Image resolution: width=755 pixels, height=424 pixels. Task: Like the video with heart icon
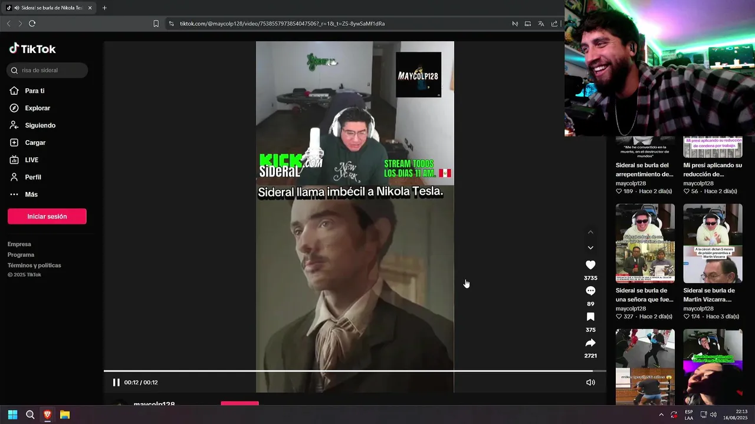(x=590, y=265)
